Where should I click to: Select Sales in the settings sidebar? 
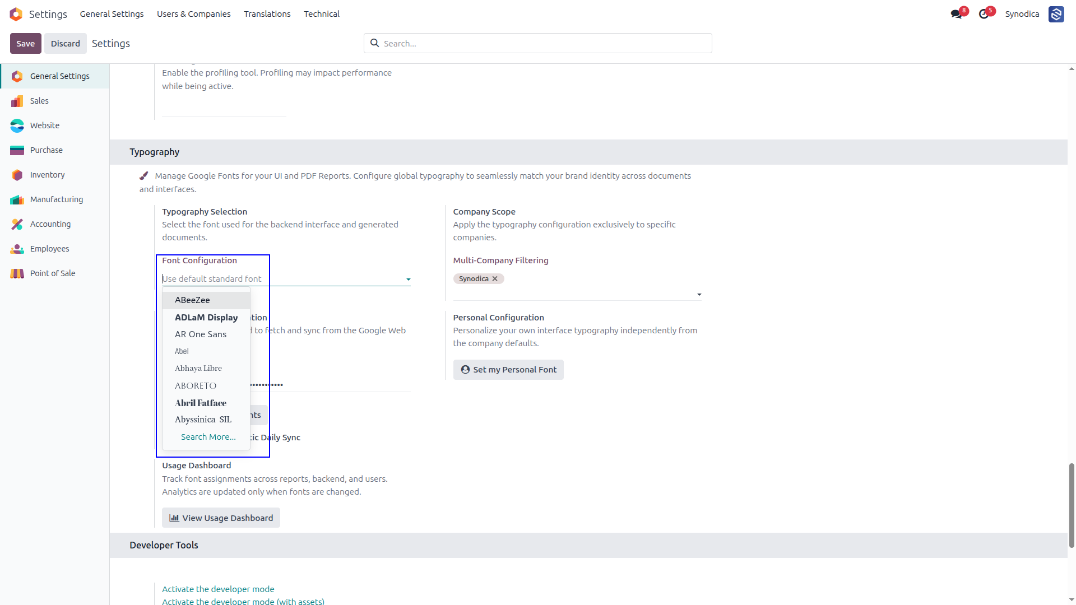[55, 101]
